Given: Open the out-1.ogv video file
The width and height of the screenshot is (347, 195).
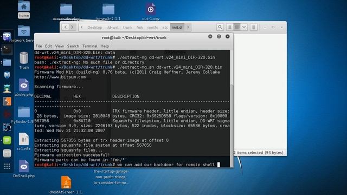Looking at the screenshot, I should pos(151,12).
